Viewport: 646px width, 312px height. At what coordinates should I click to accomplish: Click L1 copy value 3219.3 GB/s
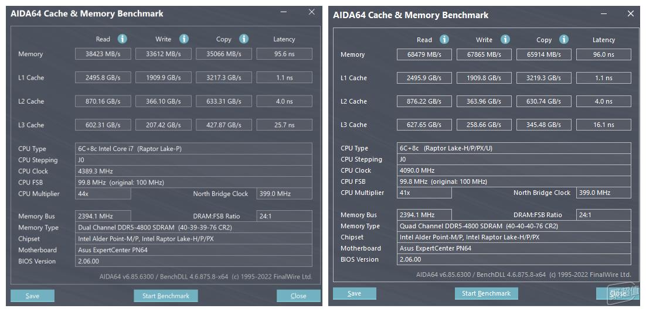click(x=544, y=78)
